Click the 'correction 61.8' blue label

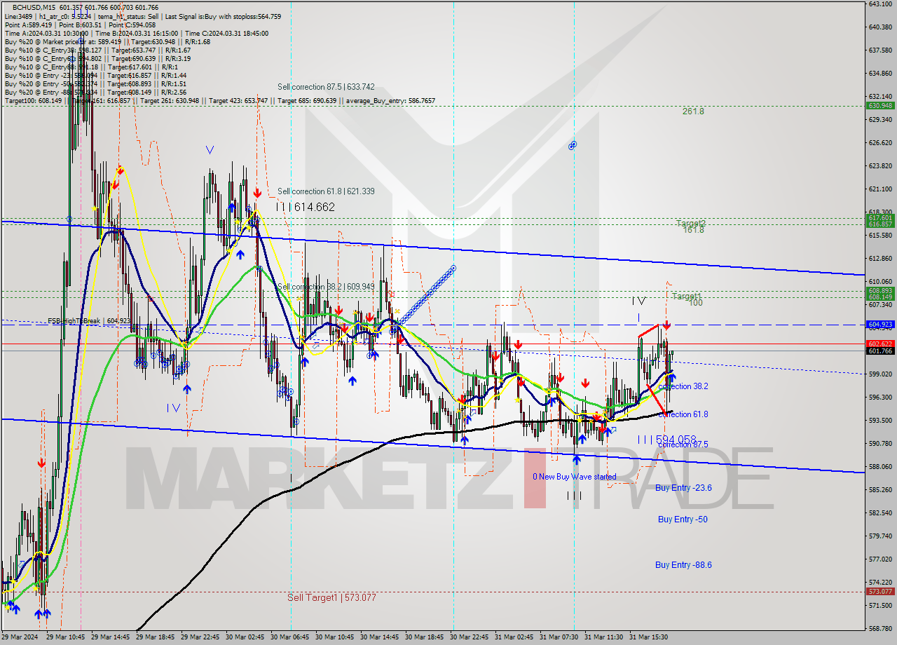683,414
